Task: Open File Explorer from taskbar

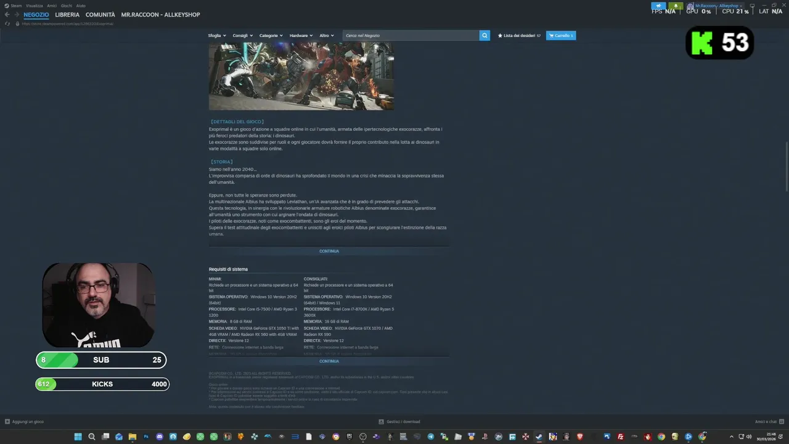Action: pos(133,437)
